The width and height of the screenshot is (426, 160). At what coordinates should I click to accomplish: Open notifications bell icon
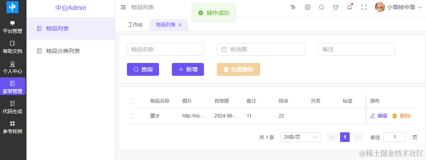[350, 7]
